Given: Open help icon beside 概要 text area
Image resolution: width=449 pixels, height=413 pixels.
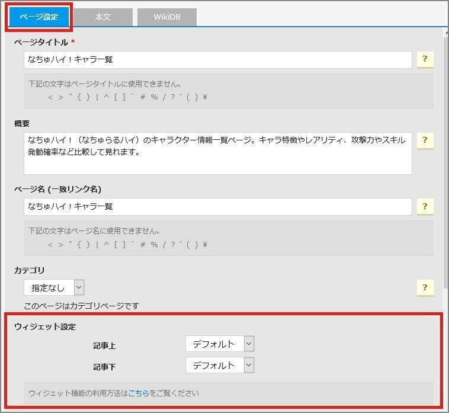Looking at the screenshot, I should click(x=425, y=140).
